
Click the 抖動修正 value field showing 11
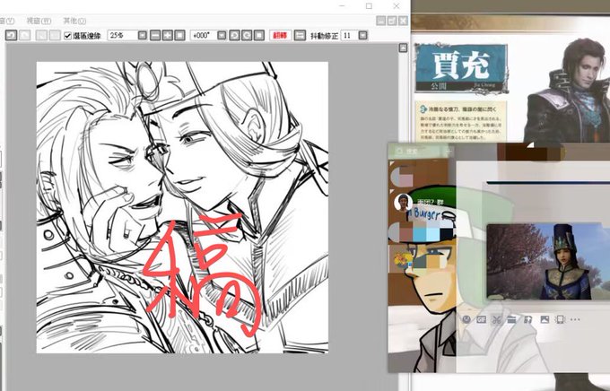[349, 35]
